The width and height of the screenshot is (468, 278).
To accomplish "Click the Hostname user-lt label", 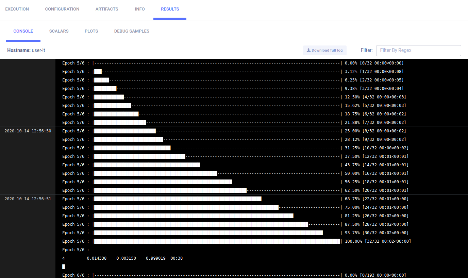I will click(x=26, y=50).
